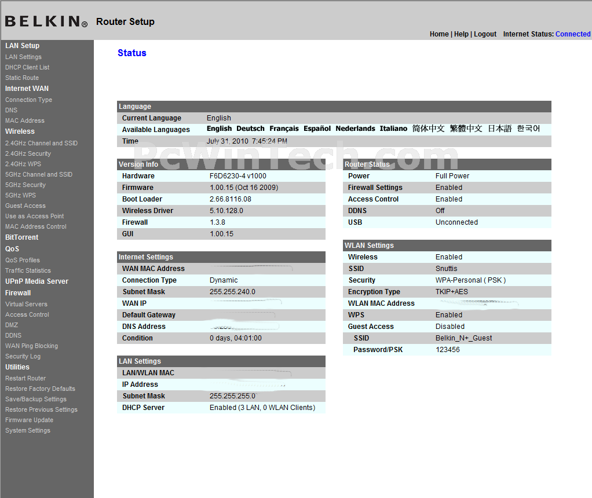Click time value July 31, 2010
The height and width of the screenshot is (498, 592).
coord(227,141)
